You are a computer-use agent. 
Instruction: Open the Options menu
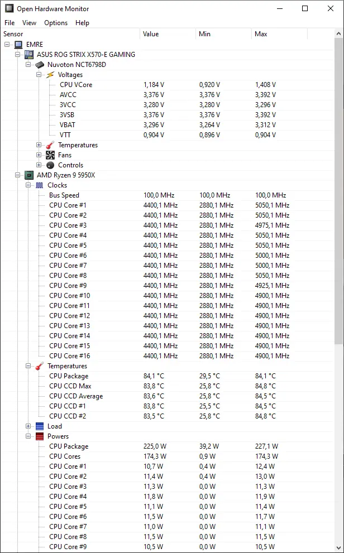(x=56, y=22)
